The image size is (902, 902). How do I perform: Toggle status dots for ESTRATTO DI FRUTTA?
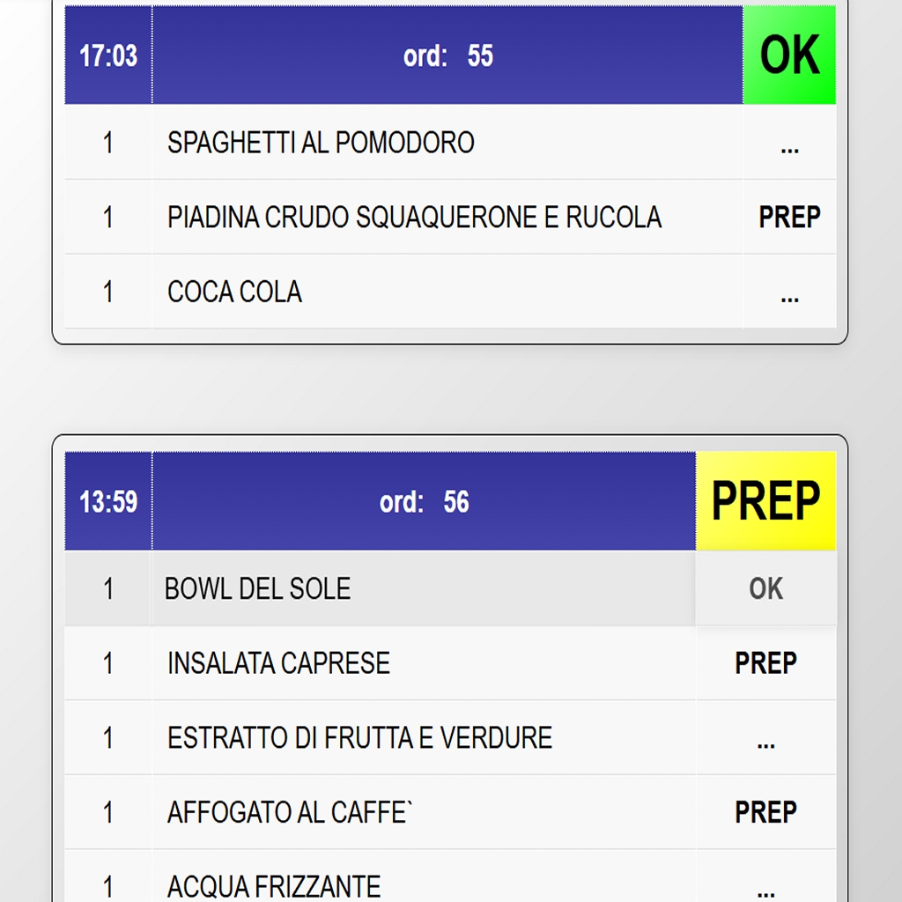(765, 738)
